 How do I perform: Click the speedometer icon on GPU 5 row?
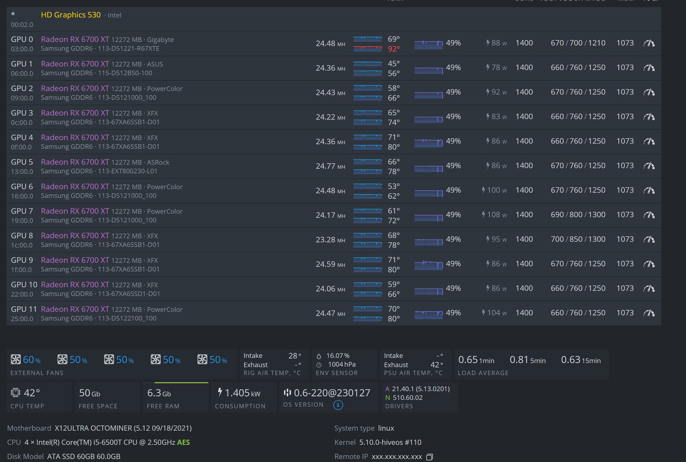[650, 166]
